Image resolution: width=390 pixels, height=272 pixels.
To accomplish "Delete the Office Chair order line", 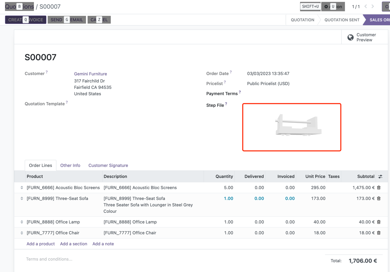I will coord(379,233).
